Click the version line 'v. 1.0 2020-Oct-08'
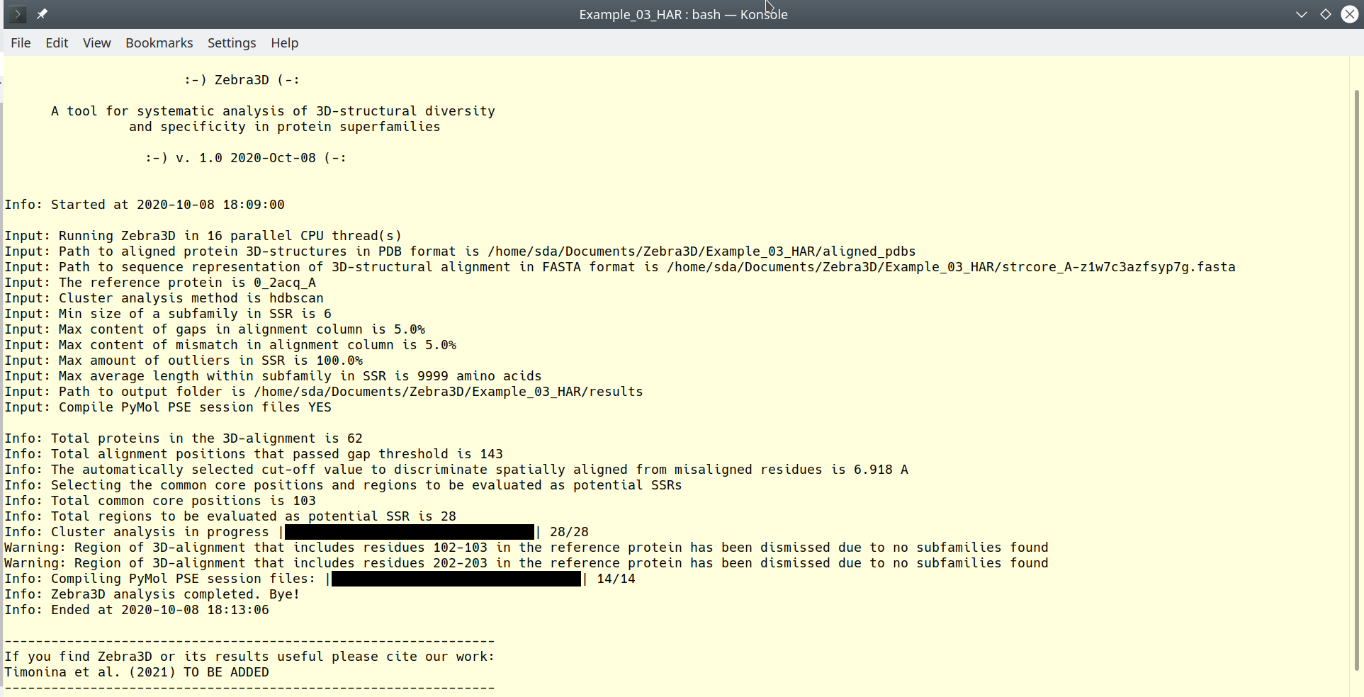Screen dimensions: 1364x697 point(246,158)
